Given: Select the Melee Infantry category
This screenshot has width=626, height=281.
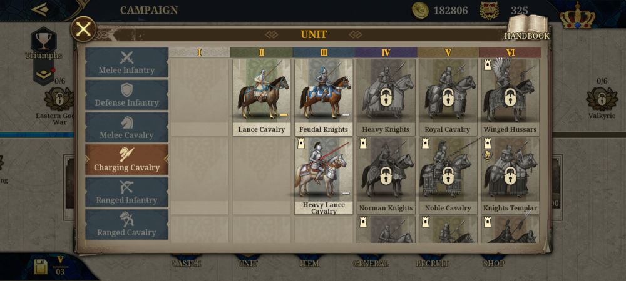Looking at the screenshot, I should pyautogui.click(x=126, y=62).
